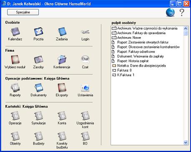Open the Kalendarz icon
The height and width of the screenshot is (152, 191).
[x=15, y=32]
